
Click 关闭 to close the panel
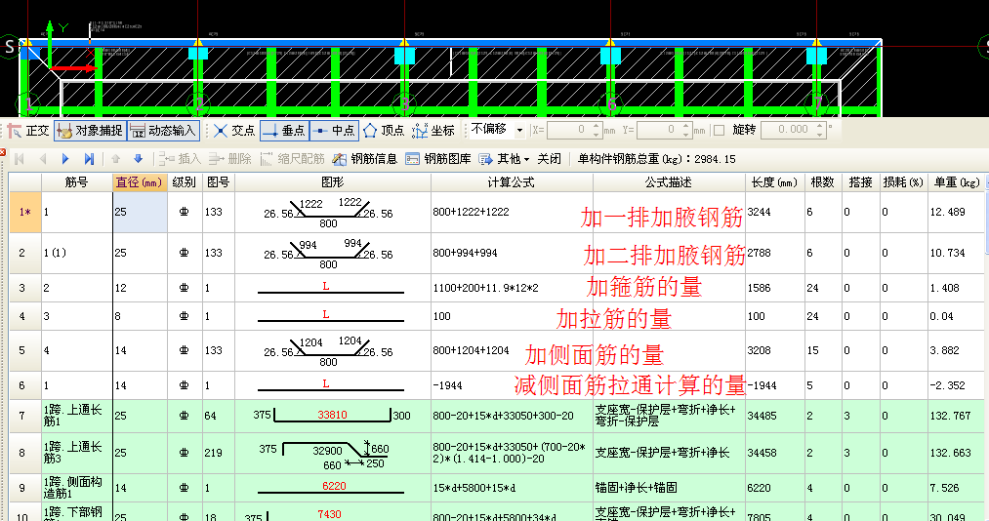(x=549, y=159)
